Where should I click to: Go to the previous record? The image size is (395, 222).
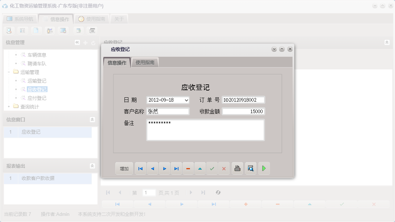point(152,168)
